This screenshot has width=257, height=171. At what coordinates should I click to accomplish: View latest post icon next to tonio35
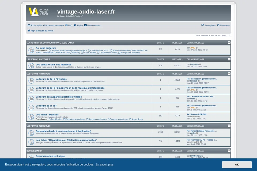(199, 81)
